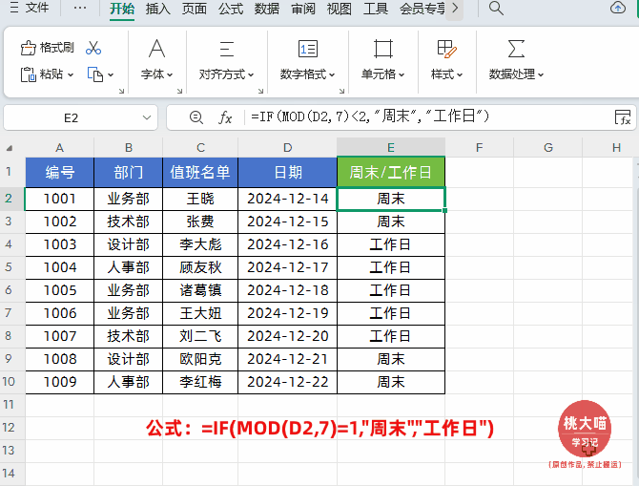The height and width of the screenshot is (486, 639).
Task: Expand the Number Format (数字格式) dropdown
Action: pos(332,75)
